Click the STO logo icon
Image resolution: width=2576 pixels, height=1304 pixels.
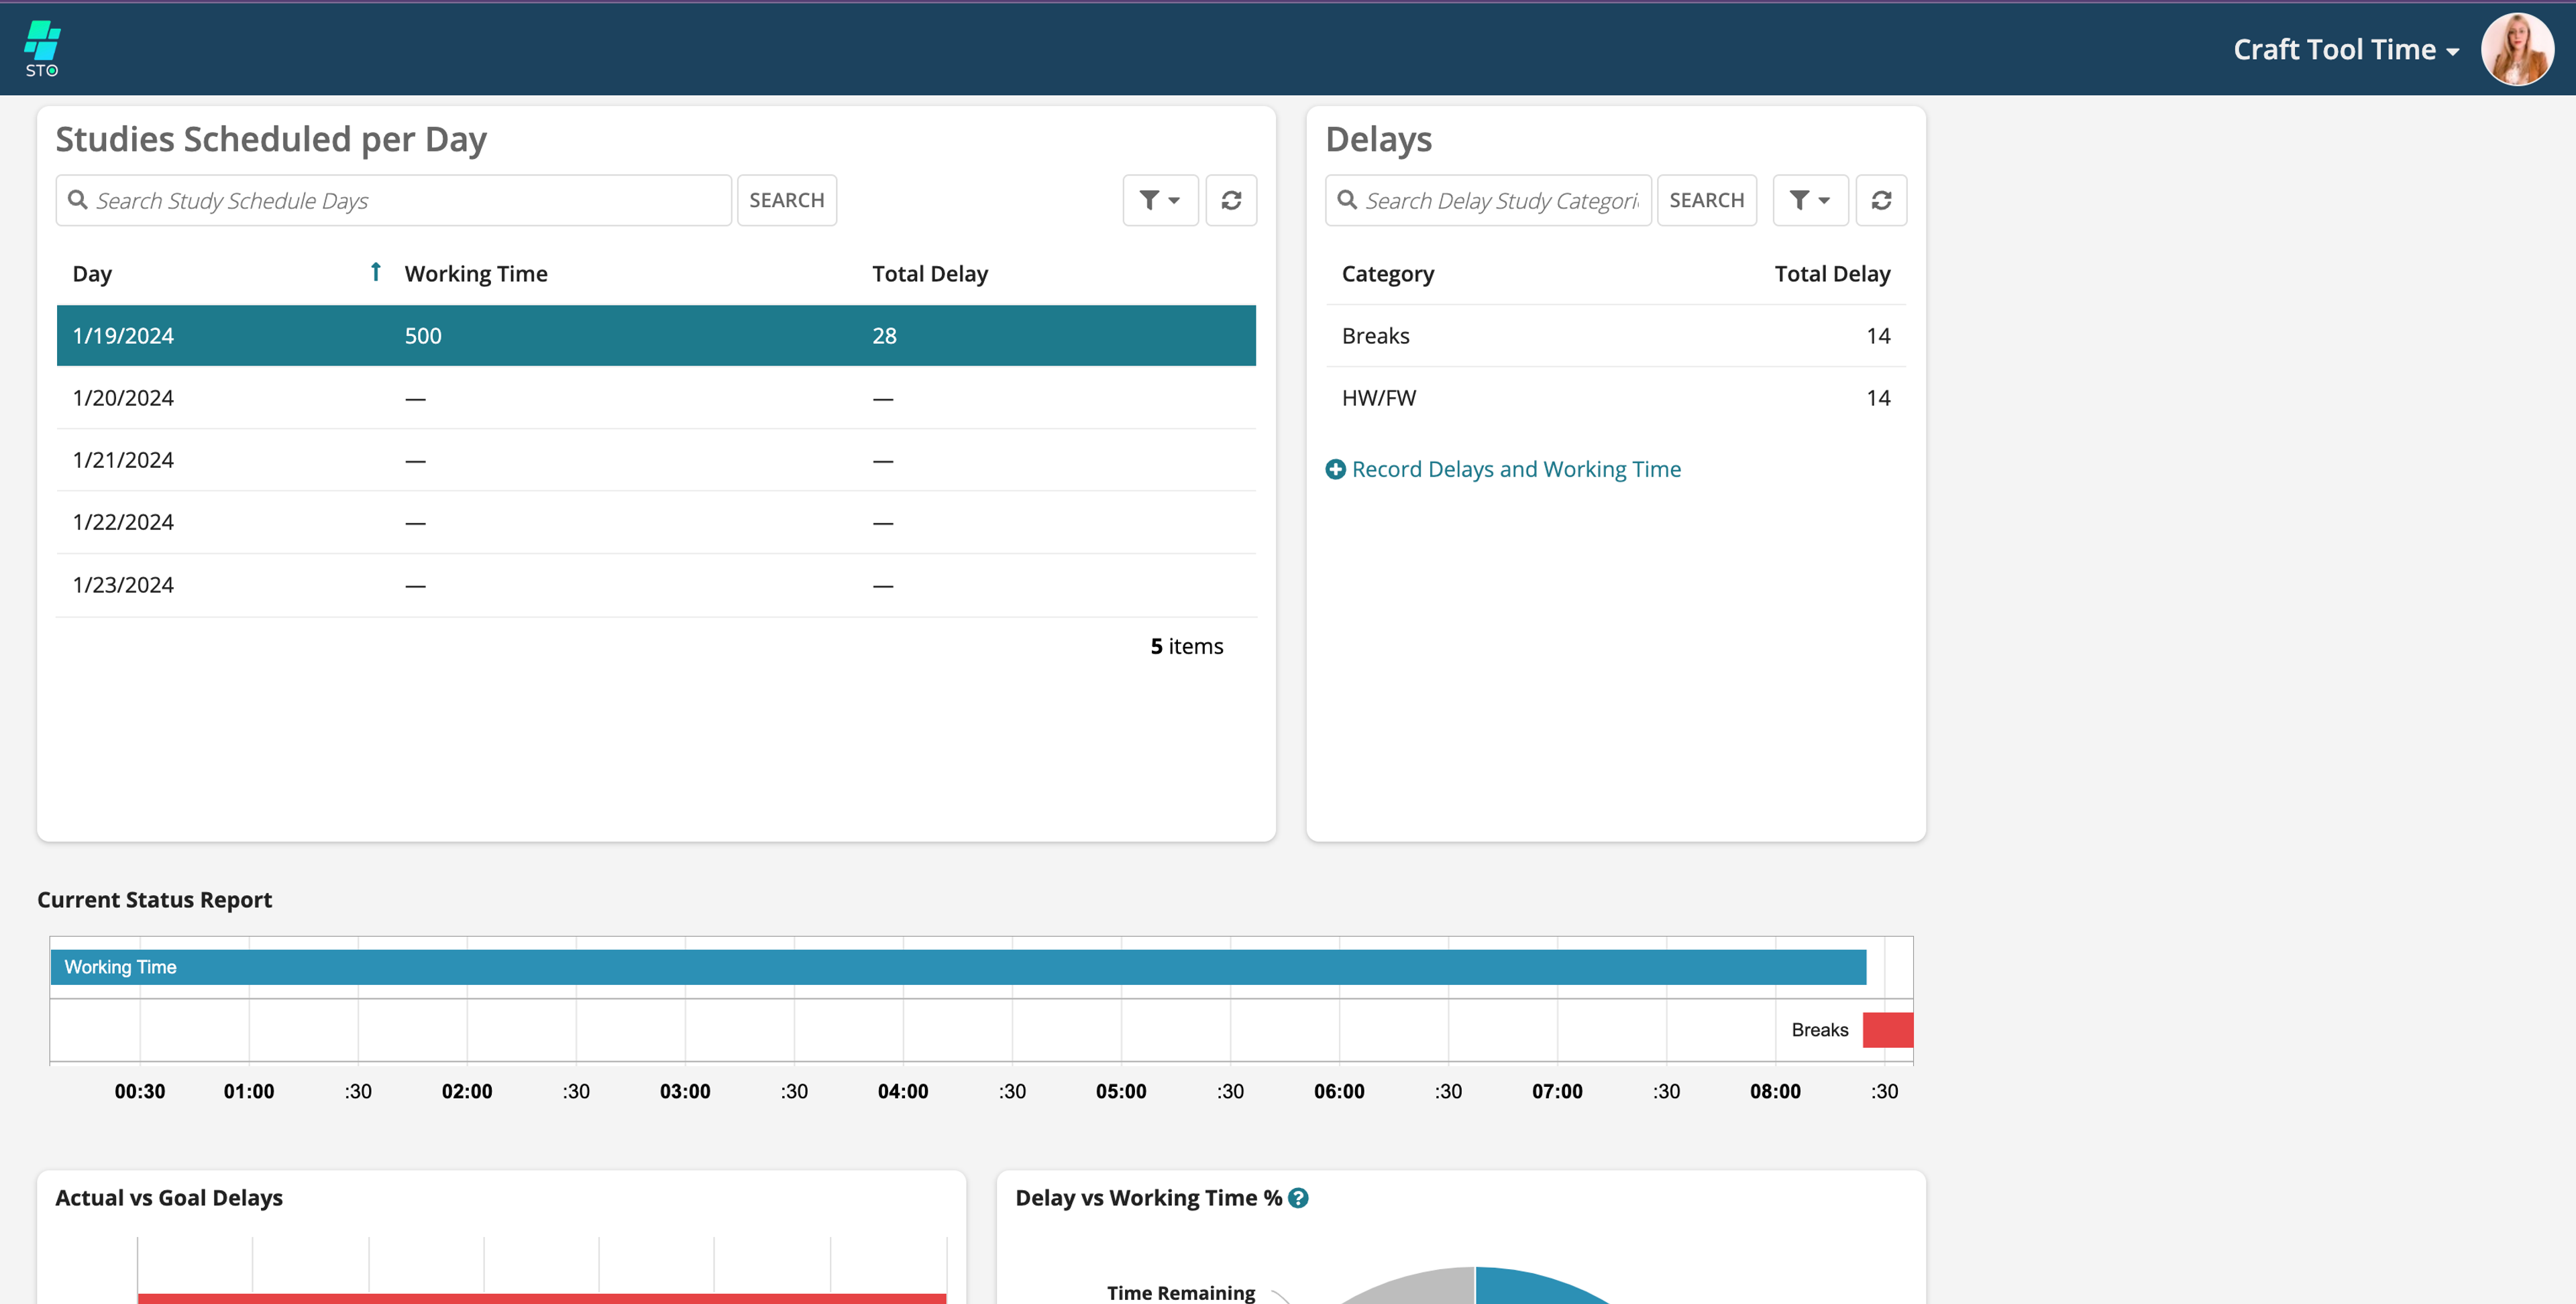coord(42,49)
